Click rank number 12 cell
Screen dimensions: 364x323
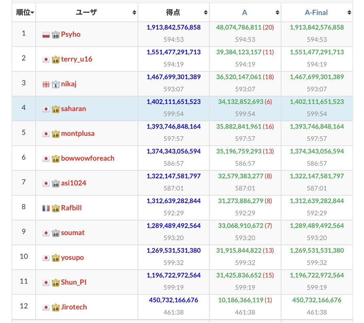[x=24, y=307]
